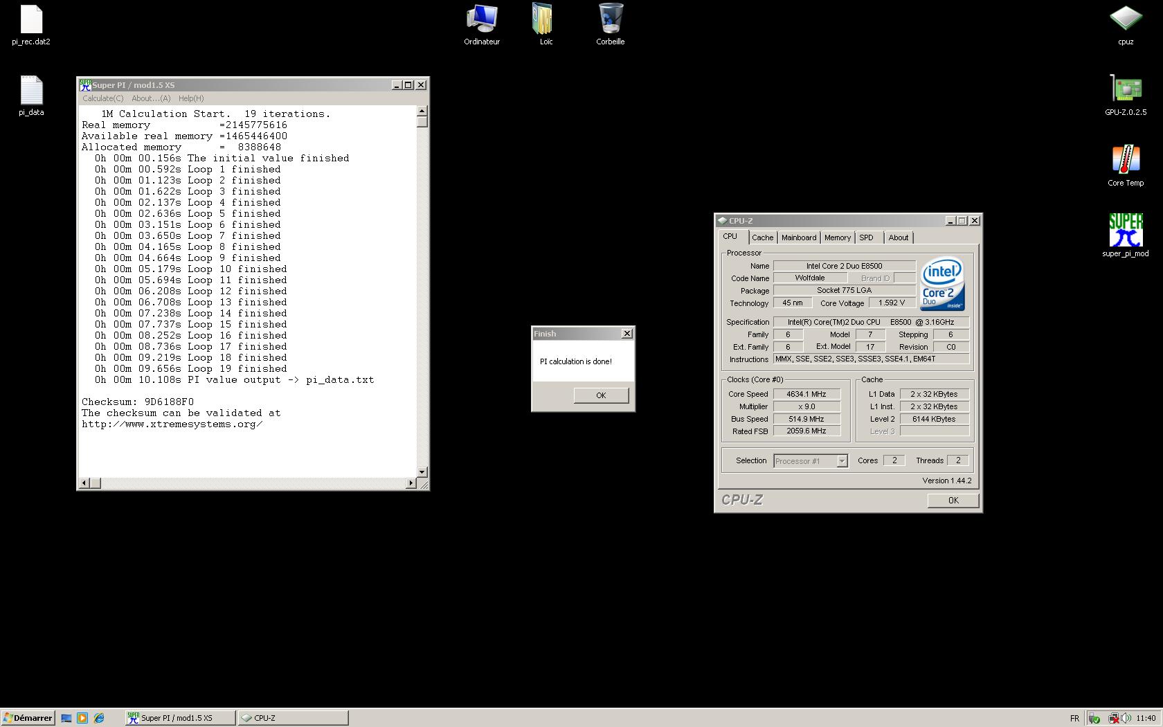Click the 11:40 system clock

point(1146,718)
